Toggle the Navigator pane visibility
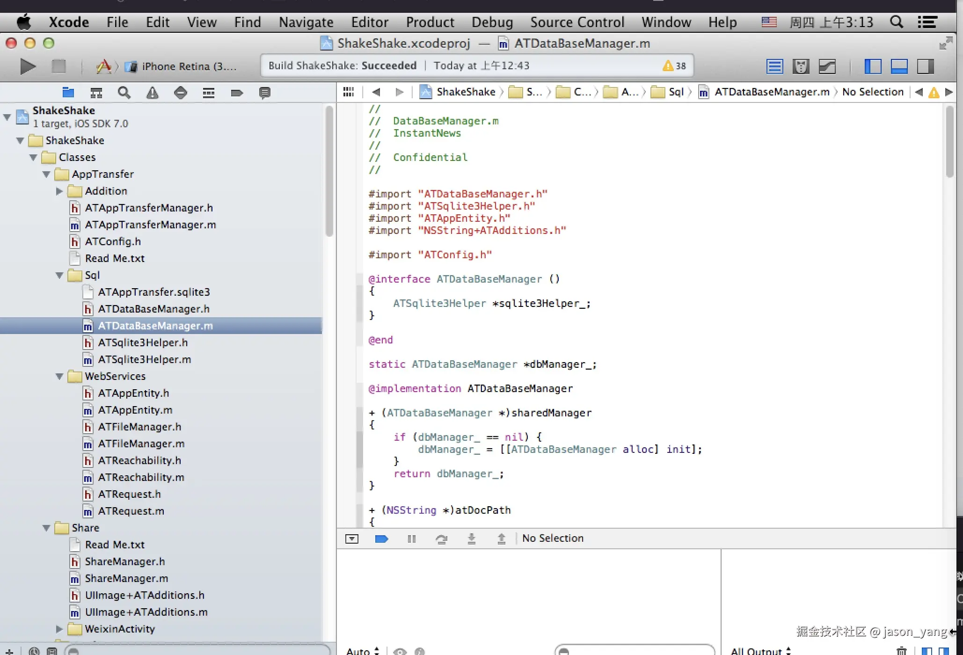 (873, 66)
